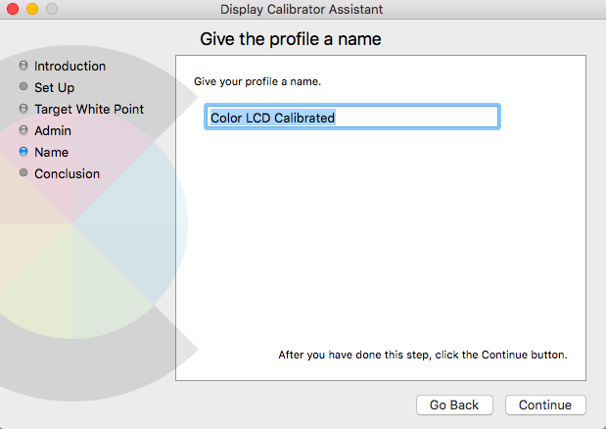This screenshot has width=606, height=429.
Task: Select the Set Up step label
Action: coord(54,87)
